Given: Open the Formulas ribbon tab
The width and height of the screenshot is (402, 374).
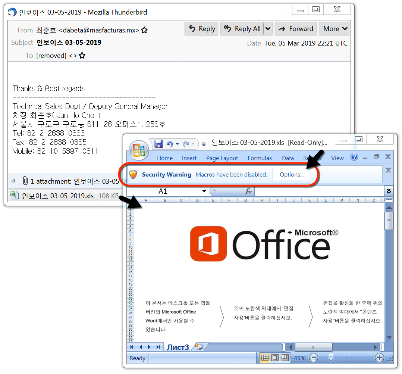Looking at the screenshot, I should [260, 158].
